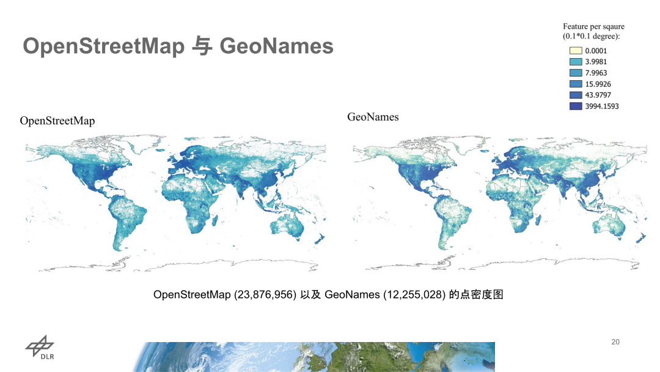Click the legend swatch for 3.9981
Image resolution: width=660 pixels, height=372 pixels.
(576, 62)
